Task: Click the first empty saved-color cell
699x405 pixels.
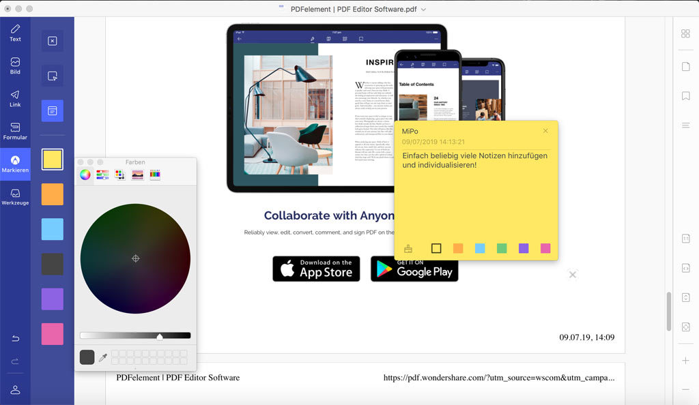Action: pyautogui.click(x=115, y=353)
